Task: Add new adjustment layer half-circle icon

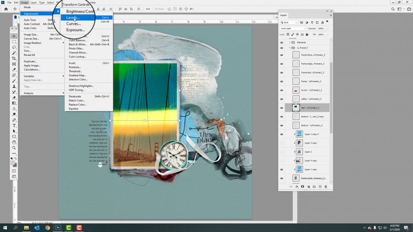Action: (308, 187)
